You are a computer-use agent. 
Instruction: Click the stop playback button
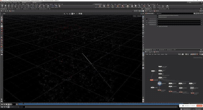(x=6, y=104)
